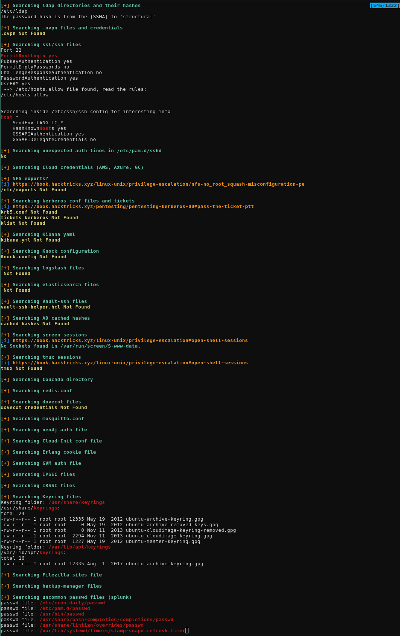Click the red /var/lib/apt/keyrings folder path
400x636 pixels.
pyautogui.click(x=79, y=547)
